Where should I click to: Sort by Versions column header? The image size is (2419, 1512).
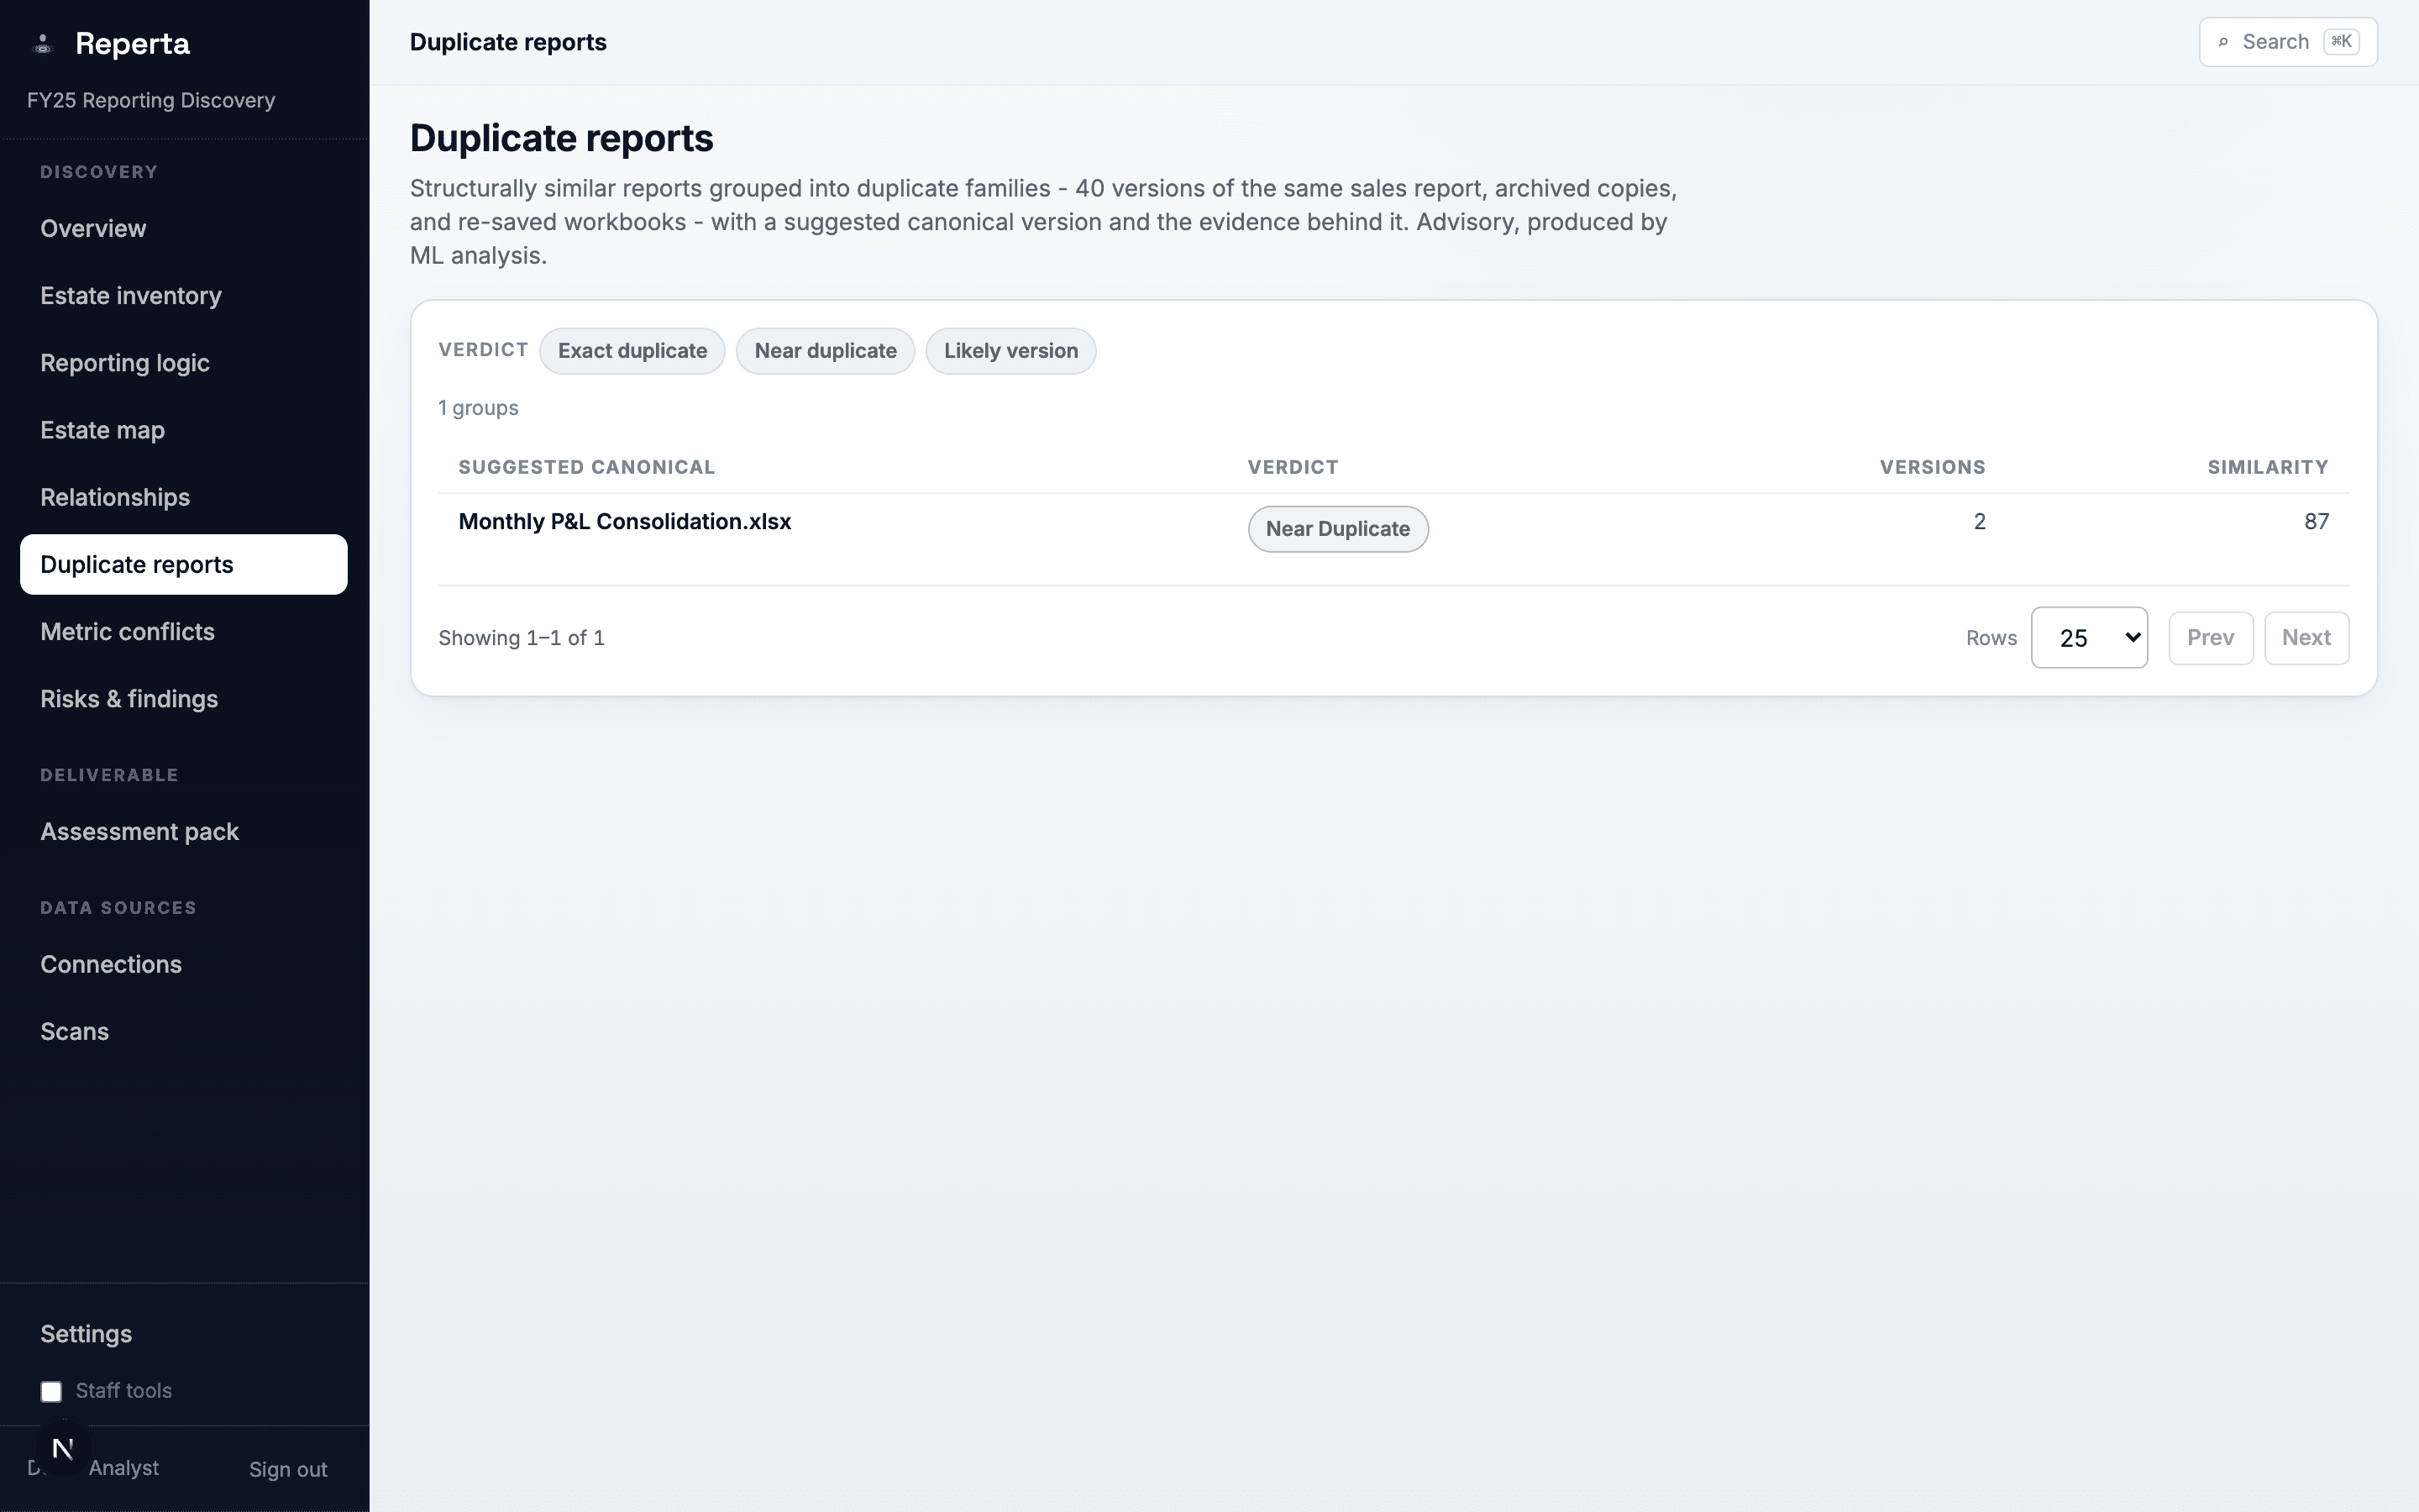[1932, 467]
